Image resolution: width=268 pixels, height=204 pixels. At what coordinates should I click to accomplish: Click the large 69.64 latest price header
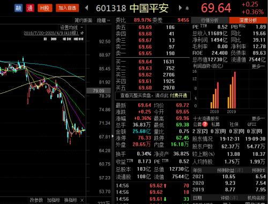(x=216, y=8)
